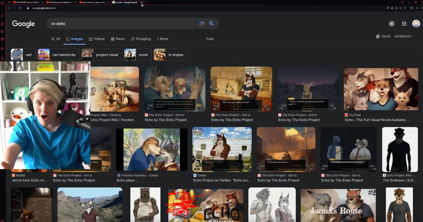Open the Echo Project Wiki Fandom image
423x222 pixels.
pyautogui.click(x=115, y=89)
